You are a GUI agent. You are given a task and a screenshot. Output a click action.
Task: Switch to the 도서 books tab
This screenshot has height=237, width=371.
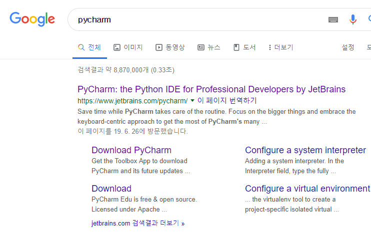coord(244,47)
